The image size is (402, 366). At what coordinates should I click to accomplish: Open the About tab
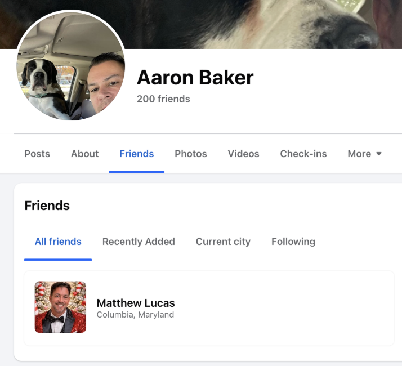click(85, 154)
